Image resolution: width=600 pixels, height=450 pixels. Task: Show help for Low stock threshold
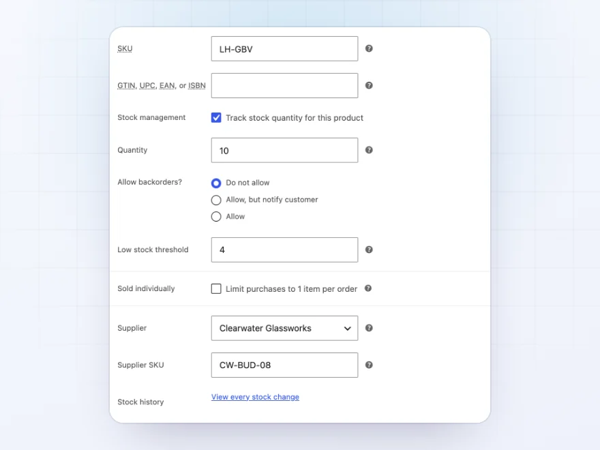coord(369,250)
